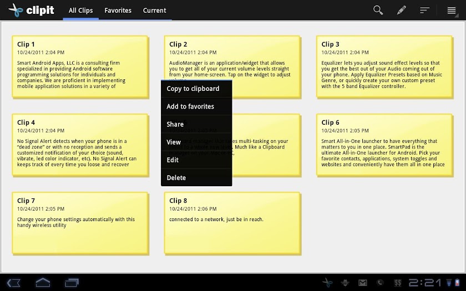
Task: Open the Clip 3 note
Action: (384, 67)
